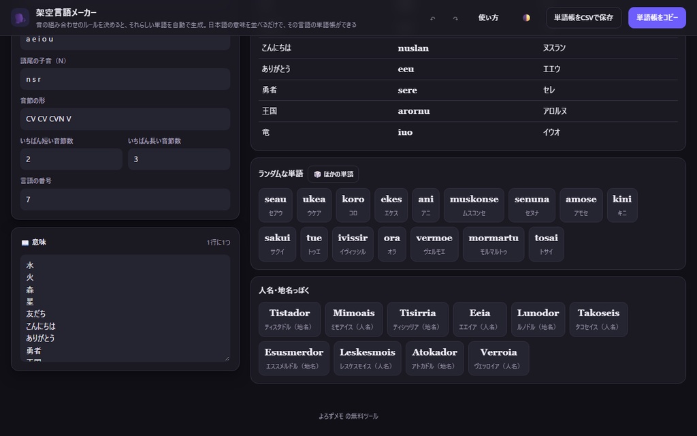Screen dimensions: 697x436
Task: Click the ランダムな単語 heading
Action: (281, 174)
